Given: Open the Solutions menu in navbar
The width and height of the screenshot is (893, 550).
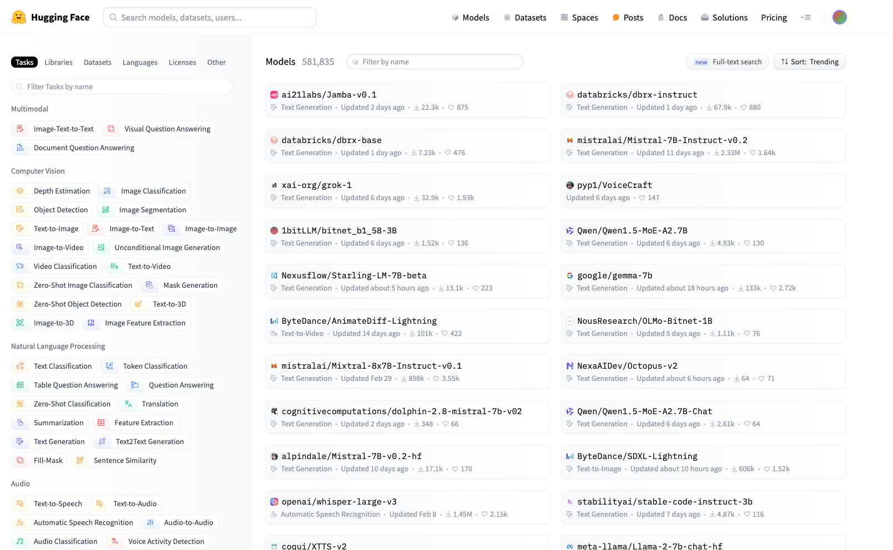Looking at the screenshot, I should click(724, 17).
